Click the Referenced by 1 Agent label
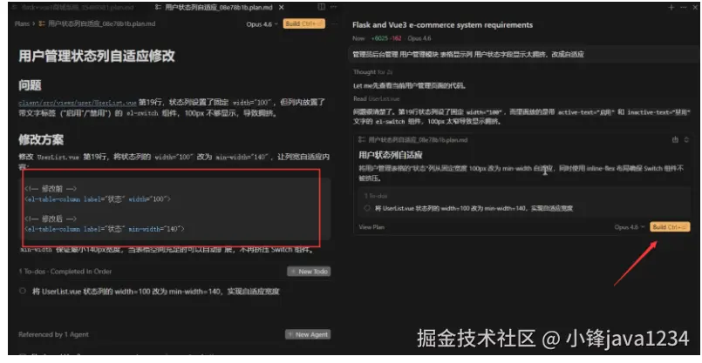This screenshot has width=702, height=363. coord(53,334)
